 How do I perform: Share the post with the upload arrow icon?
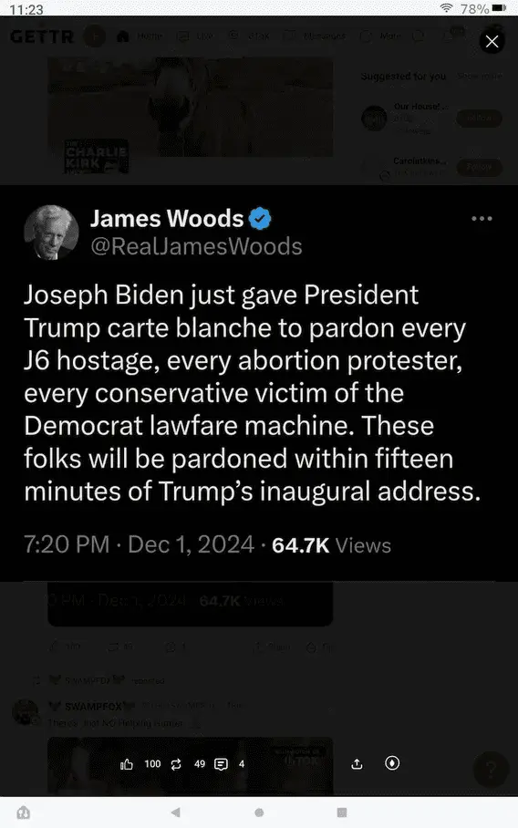click(x=357, y=763)
